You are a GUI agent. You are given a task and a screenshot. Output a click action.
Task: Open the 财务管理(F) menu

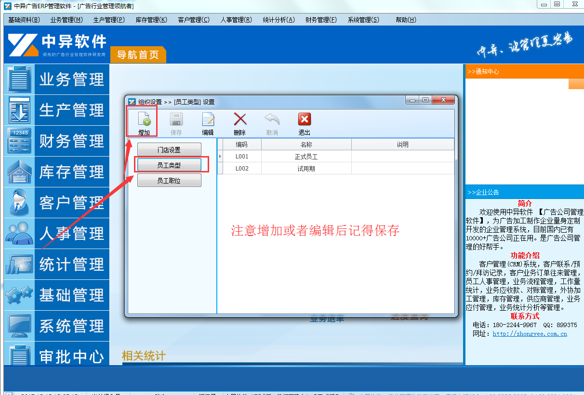pos(321,20)
